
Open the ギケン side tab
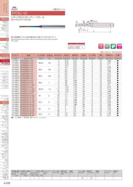[x=4, y=149]
